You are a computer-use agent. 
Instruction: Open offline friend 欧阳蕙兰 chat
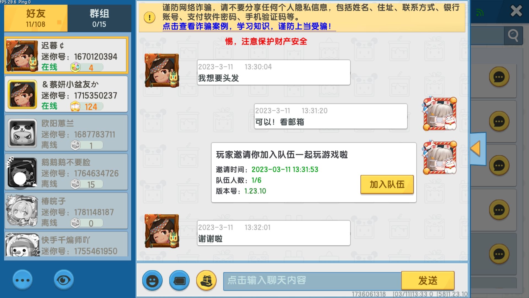[66, 133]
